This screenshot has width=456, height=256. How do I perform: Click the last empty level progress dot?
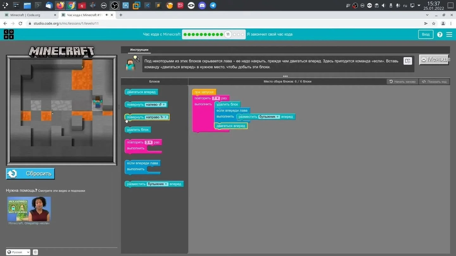point(243,34)
